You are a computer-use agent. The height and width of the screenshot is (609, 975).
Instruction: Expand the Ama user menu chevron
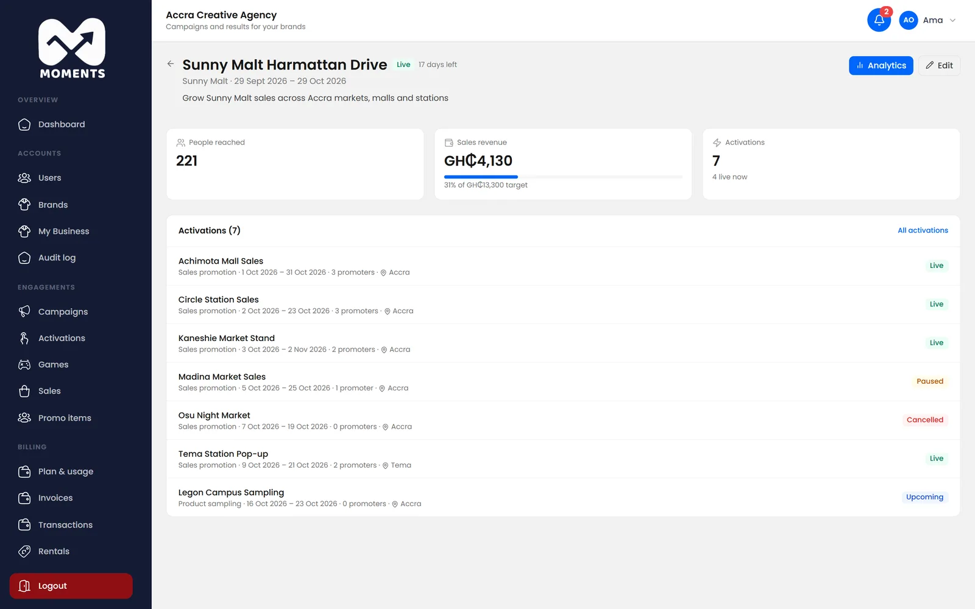[x=952, y=20]
